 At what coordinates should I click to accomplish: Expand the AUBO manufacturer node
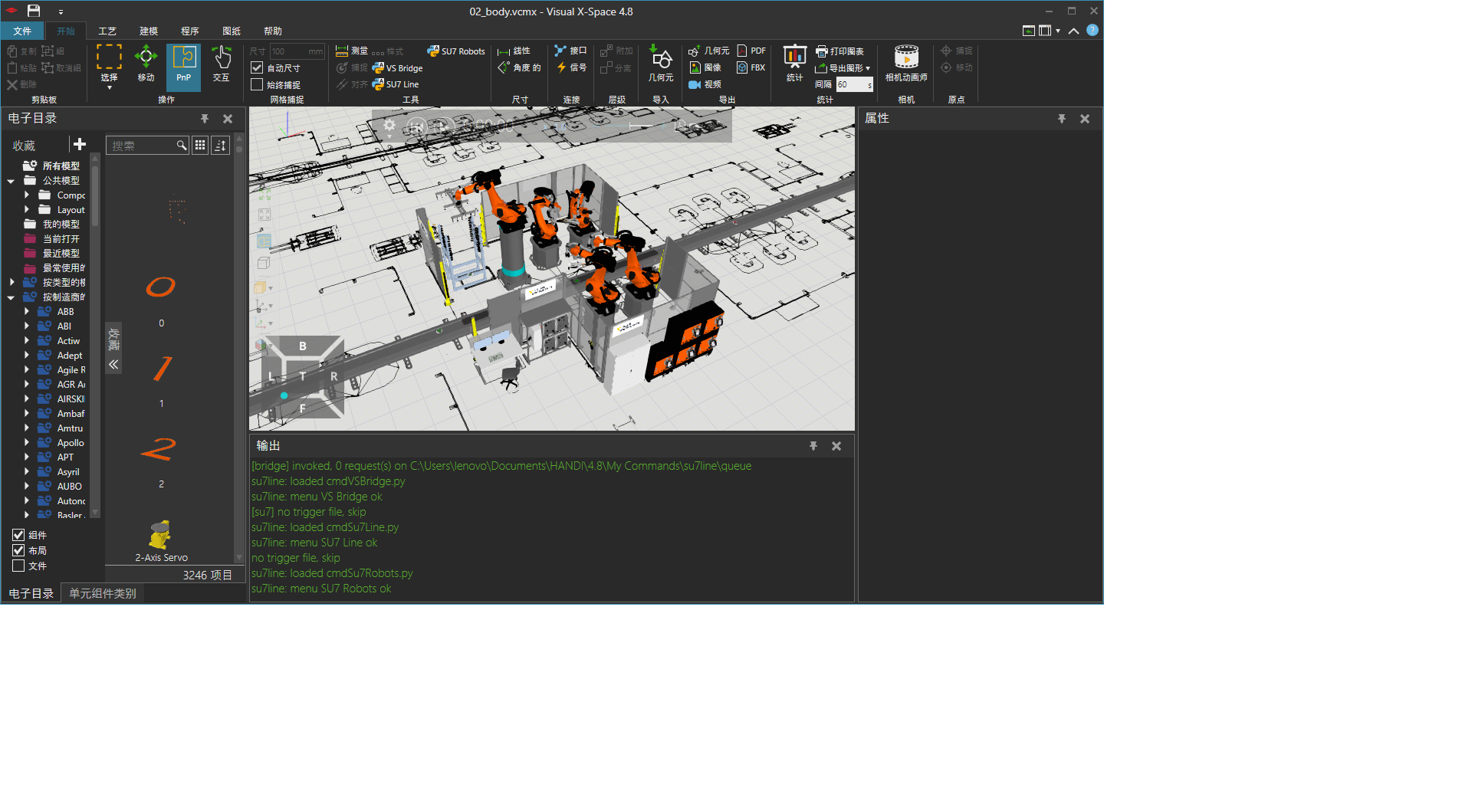tap(26, 487)
